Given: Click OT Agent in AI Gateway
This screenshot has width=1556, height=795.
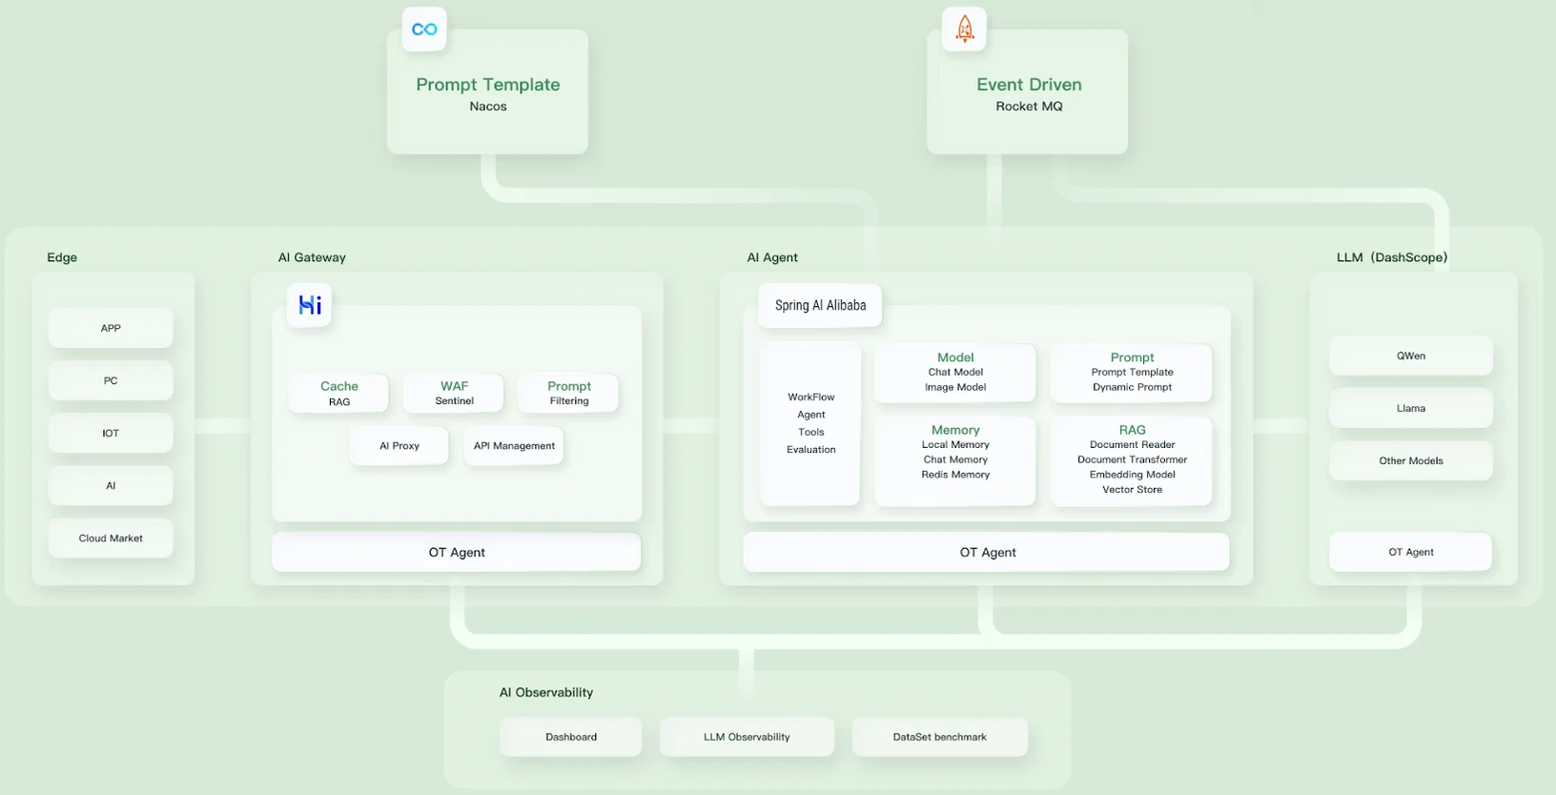Looking at the screenshot, I should click(x=457, y=552).
